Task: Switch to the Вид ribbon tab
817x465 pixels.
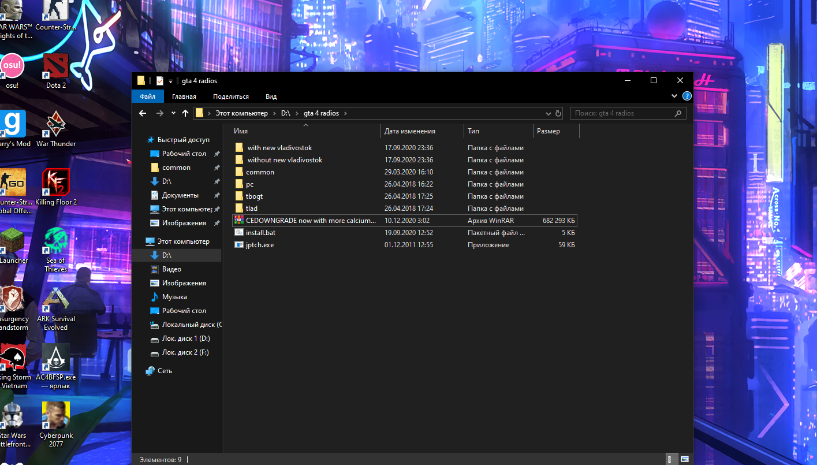Action: [271, 96]
